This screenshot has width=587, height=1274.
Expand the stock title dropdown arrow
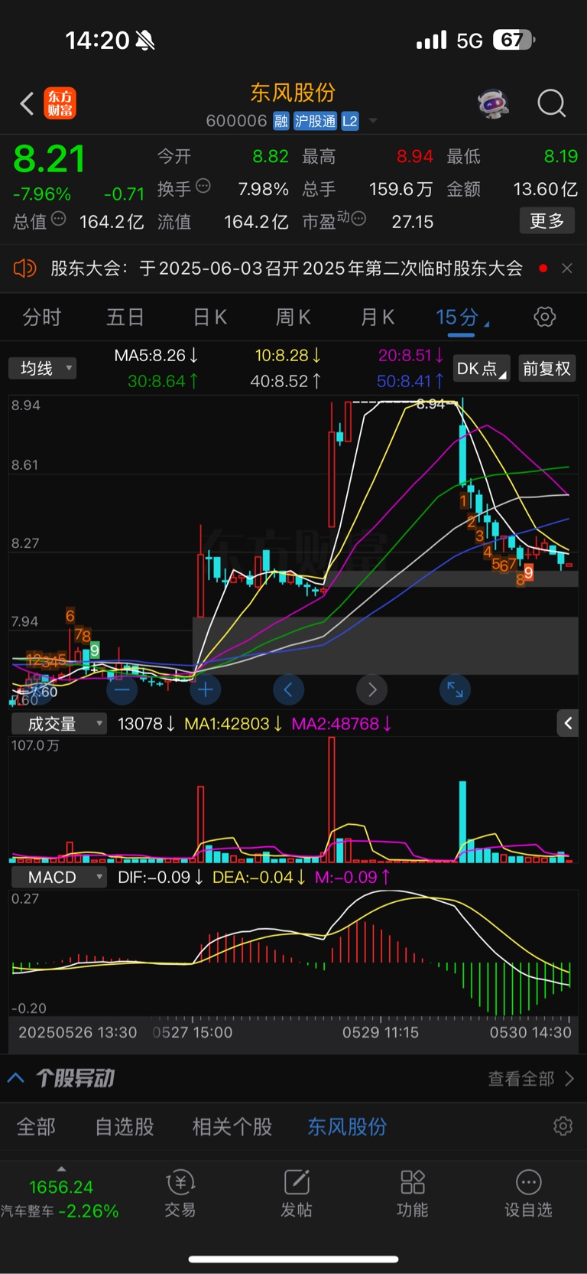tap(373, 121)
